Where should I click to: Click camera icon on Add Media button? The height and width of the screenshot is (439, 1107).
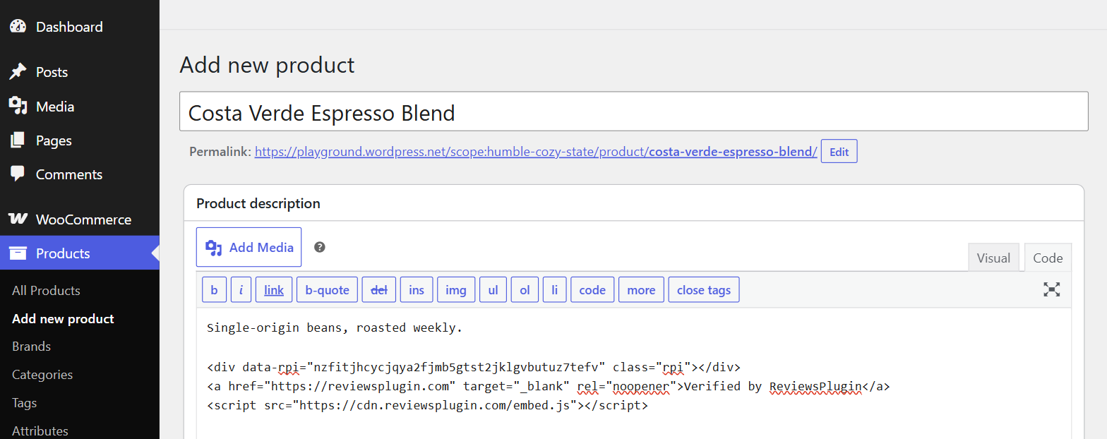[213, 247]
